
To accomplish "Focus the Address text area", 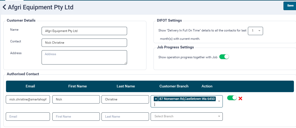I will [x=84, y=57].
